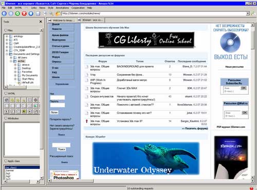257x190 pixels.
Task: Click the BACKNDGROUND forum topic link
Action: [135, 66]
